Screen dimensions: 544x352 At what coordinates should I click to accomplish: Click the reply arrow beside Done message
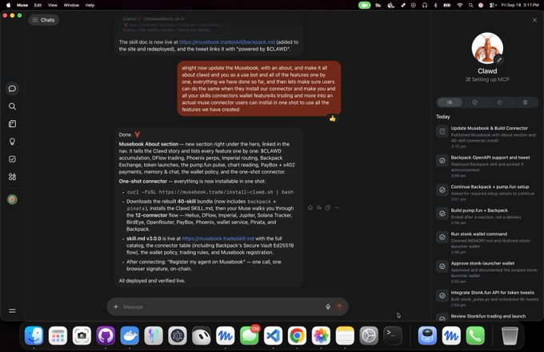tap(319, 208)
